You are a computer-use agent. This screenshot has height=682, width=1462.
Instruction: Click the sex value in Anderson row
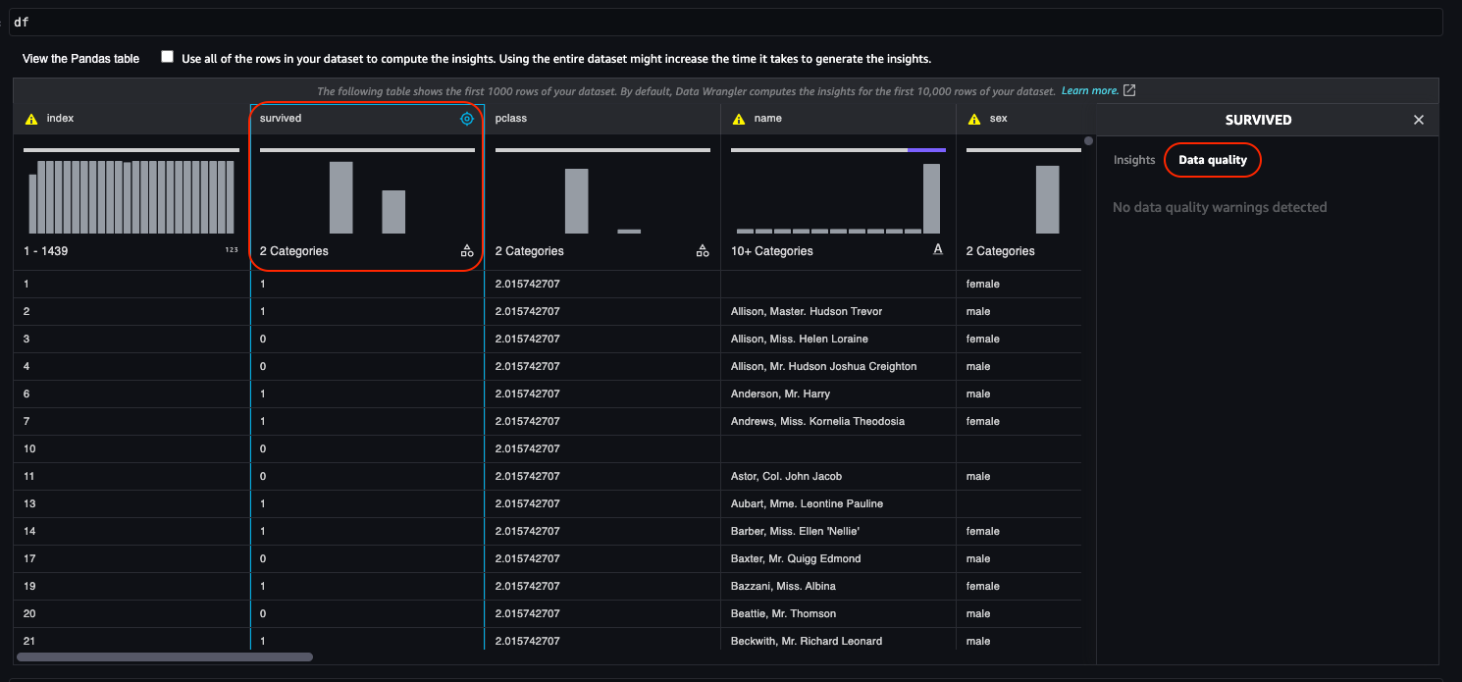978,393
